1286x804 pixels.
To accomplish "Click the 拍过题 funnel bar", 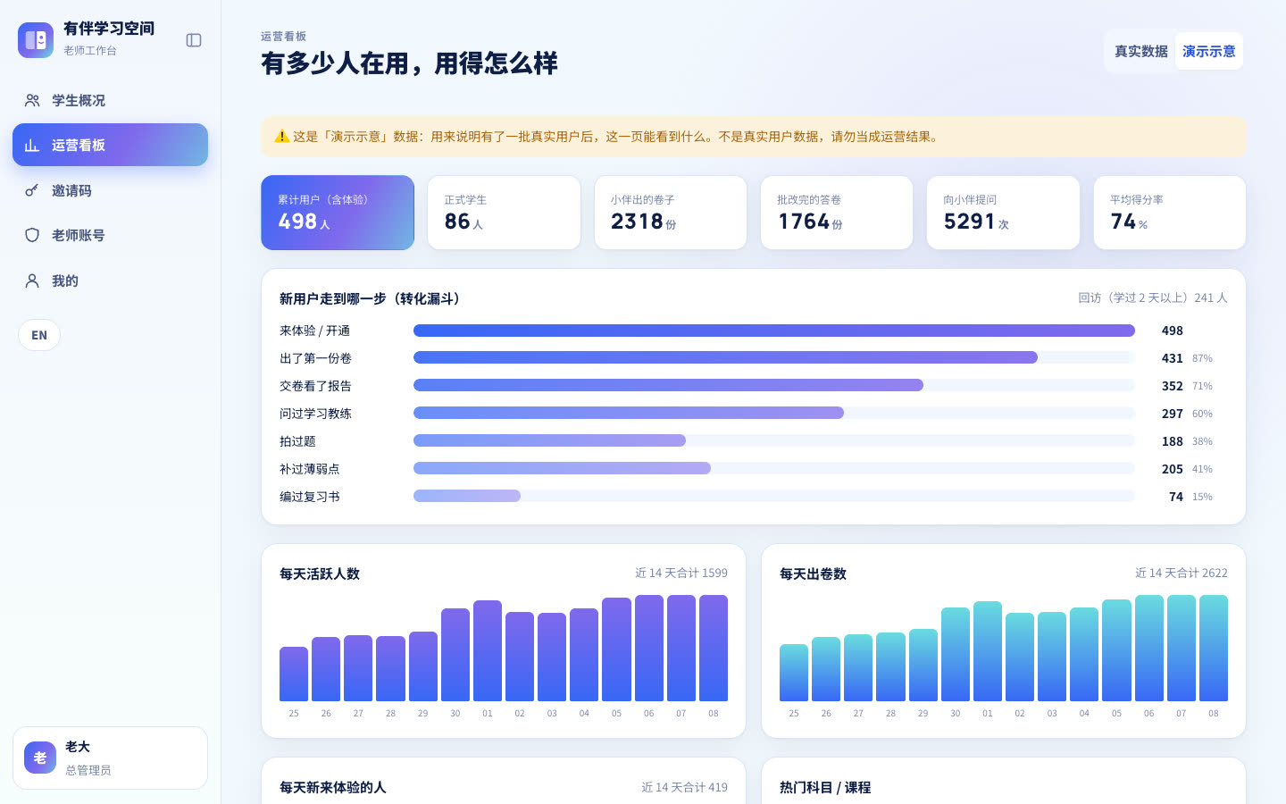I will pyautogui.click(x=549, y=440).
